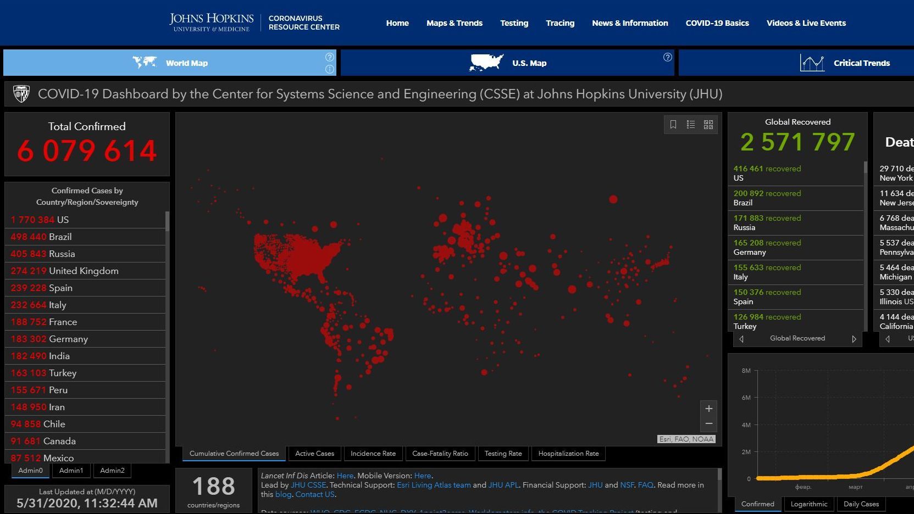Screen dimensions: 914x514
Task: Select Chile in confirmed cases list
Action: pos(85,424)
